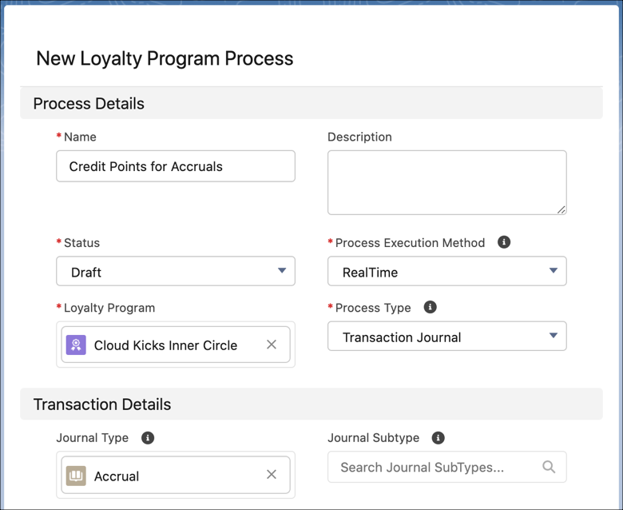Remove Cloud Kicks Inner Circle selection
This screenshot has width=623, height=510.
(x=272, y=345)
